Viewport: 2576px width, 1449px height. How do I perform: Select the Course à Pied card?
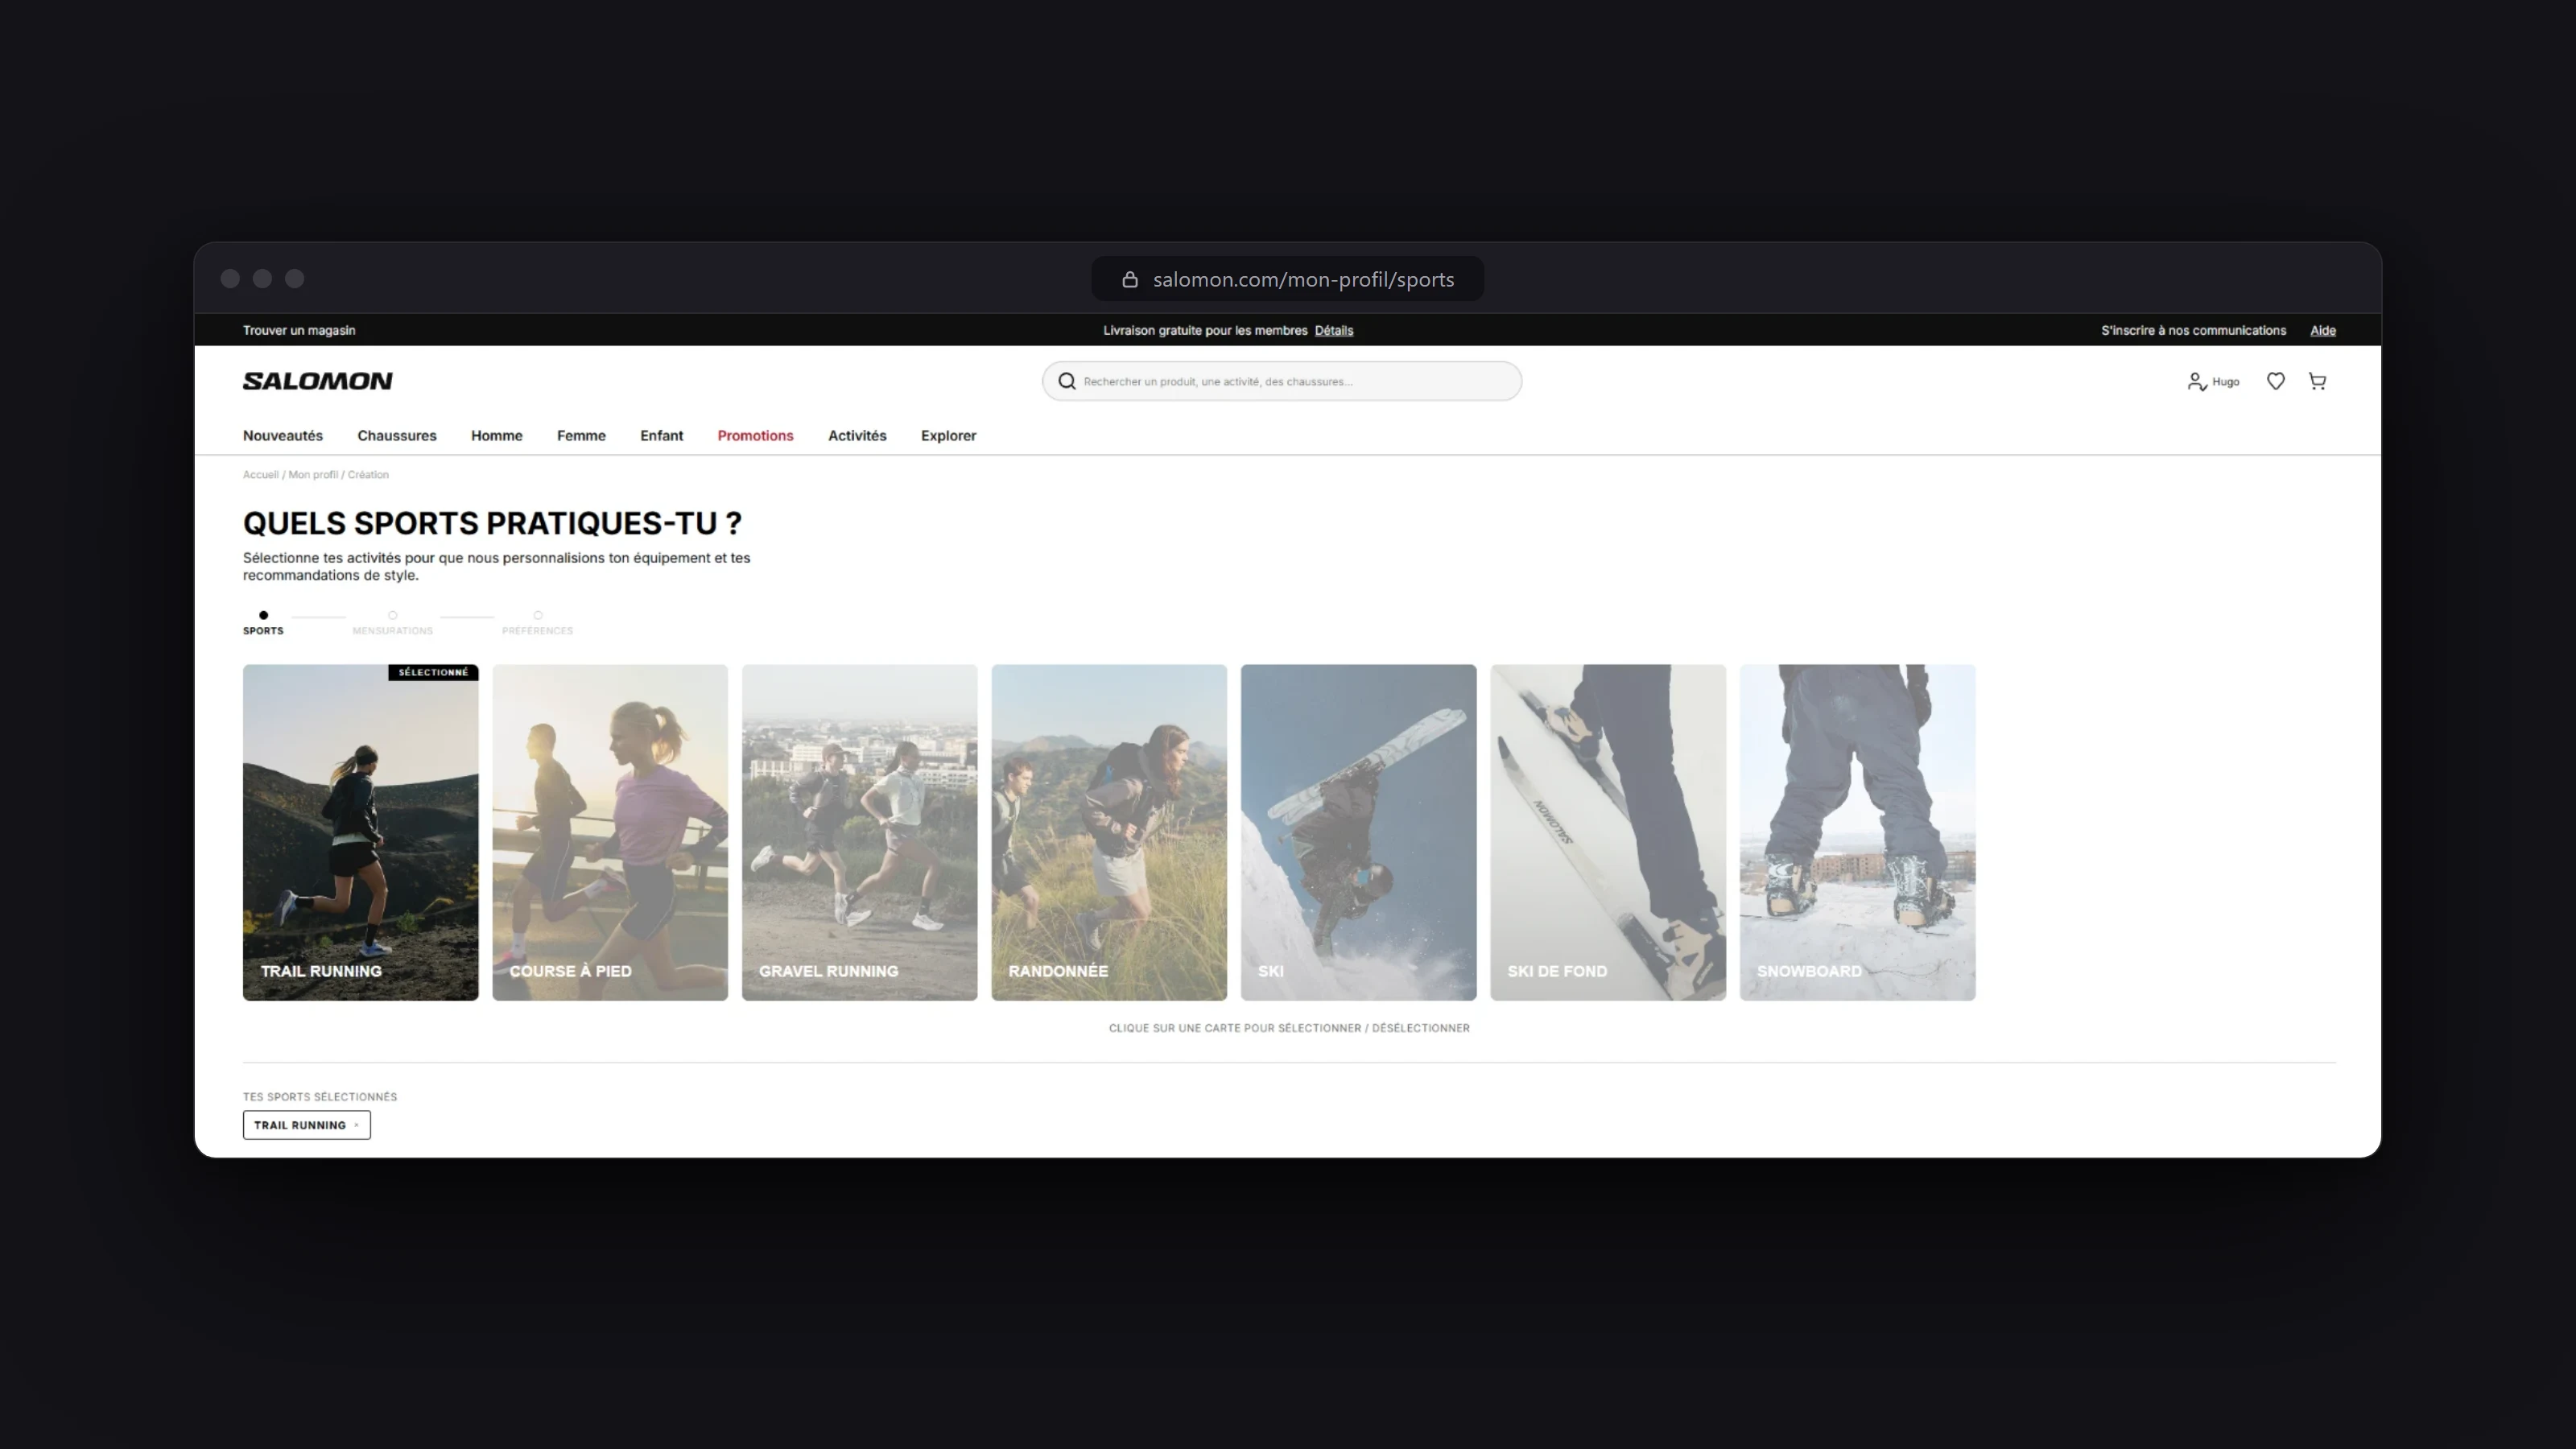[610, 832]
